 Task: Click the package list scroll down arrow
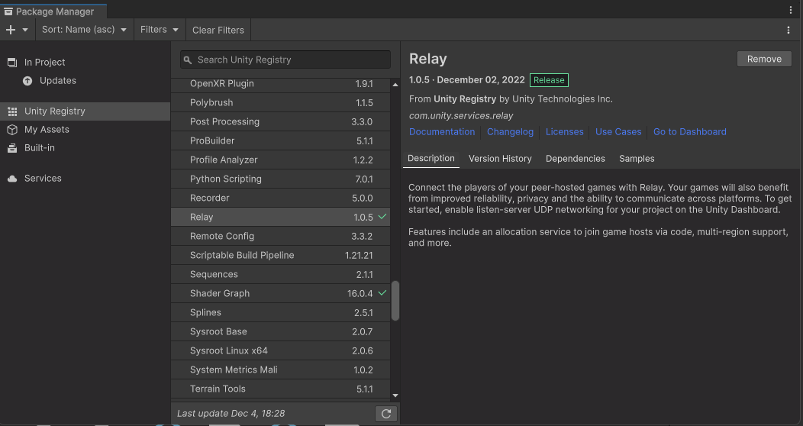click(x=395, y=395)
